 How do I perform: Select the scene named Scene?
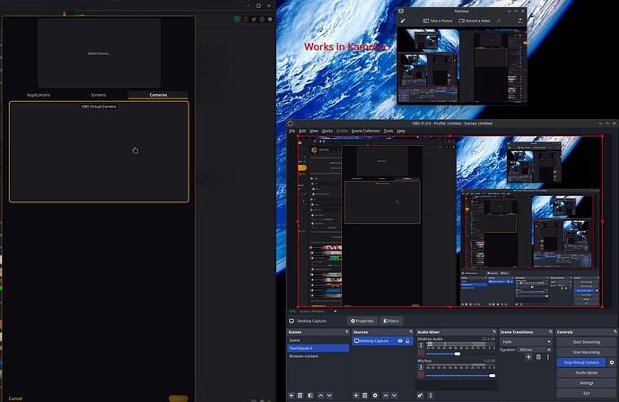click(318, 340)
